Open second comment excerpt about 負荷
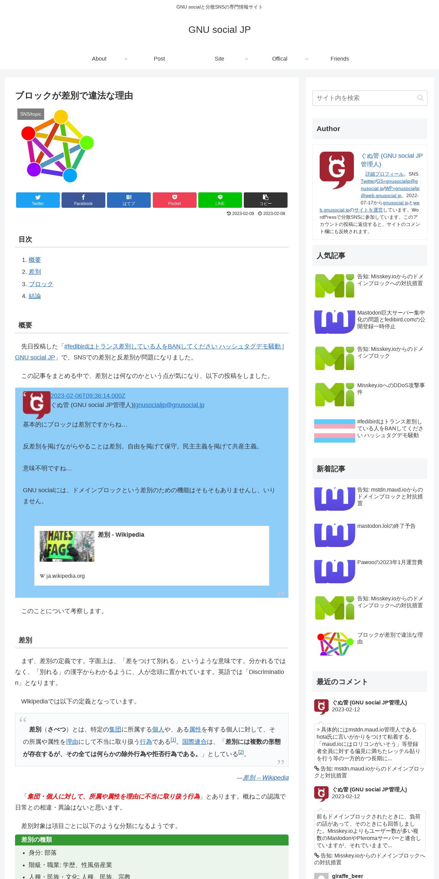The width and height of the screenshot is (439, 879). pyautogui.click(x=370, y=831)
